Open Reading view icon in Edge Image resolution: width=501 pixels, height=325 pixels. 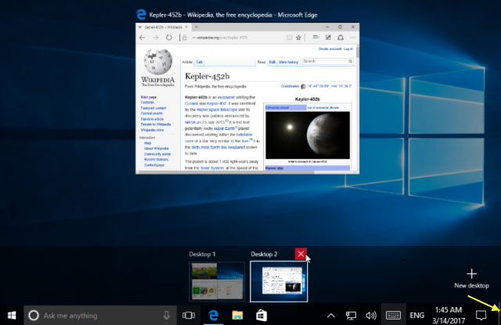[289, 38]
